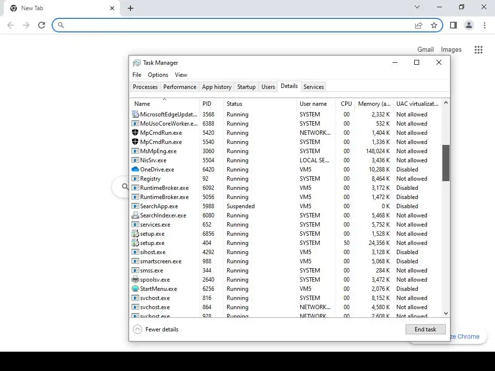Open Chrome's side panel
Viewport: 495px width, 371px height.
(x=453, y=25)
